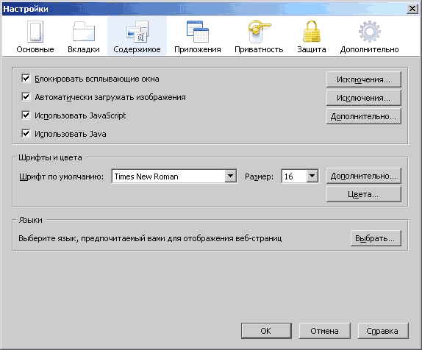Disable Использовать JavaScript checkbox
The image size is (422, 350).
(x=26, y=115)
